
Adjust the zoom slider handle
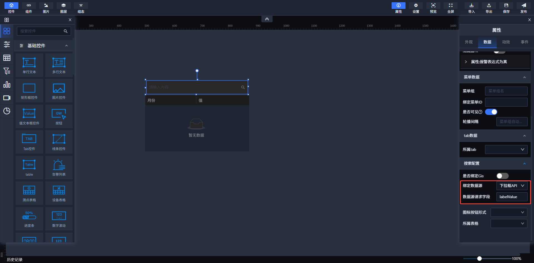[x=479, y=259]
